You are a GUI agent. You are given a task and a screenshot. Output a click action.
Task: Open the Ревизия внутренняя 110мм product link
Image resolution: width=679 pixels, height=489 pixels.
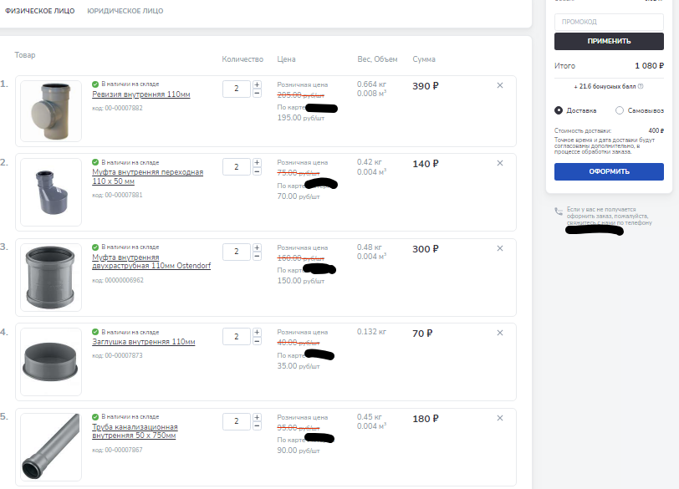point(140,94)
